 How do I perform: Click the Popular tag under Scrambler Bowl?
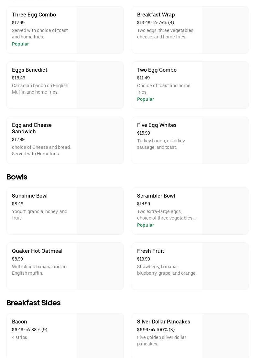coord(146,225)
